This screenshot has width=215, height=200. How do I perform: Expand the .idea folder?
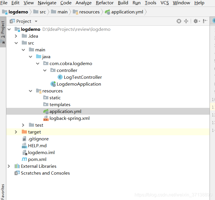pyautogui.click(x=16, y=36)
